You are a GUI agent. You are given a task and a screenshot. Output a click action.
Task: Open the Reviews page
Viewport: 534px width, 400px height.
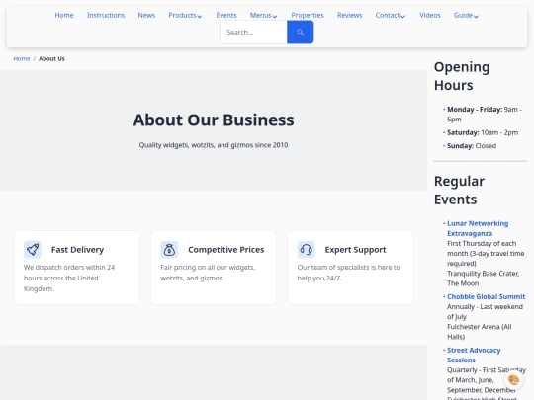350,15
